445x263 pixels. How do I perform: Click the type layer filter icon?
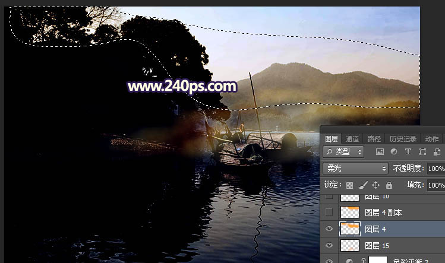coord(408,152)
